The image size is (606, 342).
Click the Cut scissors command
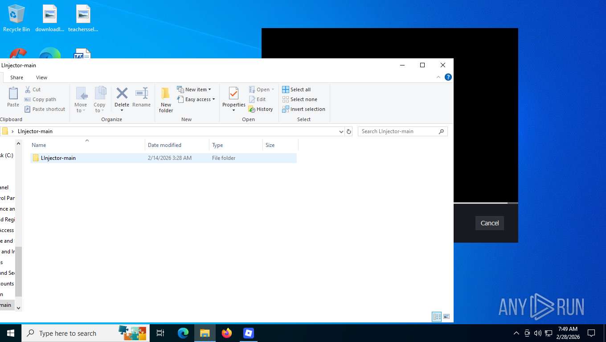(x=33, y=90)
